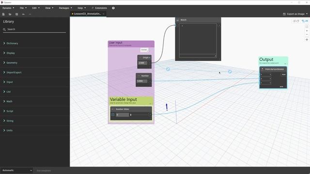Open the Export as Image dropdown arrow

307,14
